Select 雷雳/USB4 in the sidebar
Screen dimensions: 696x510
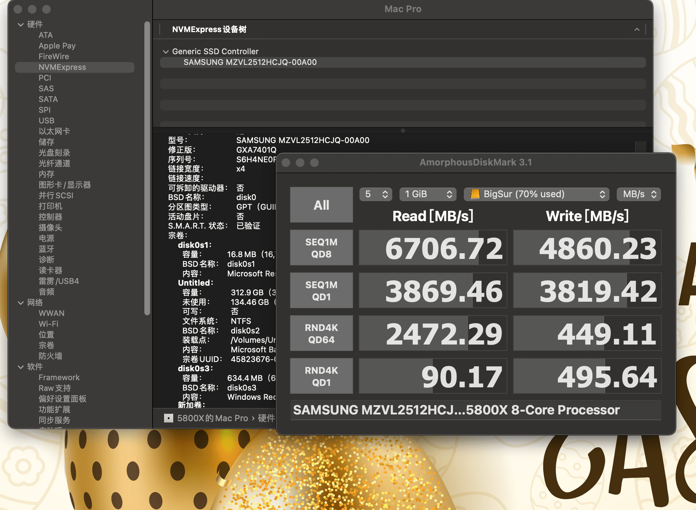point(59,281)
